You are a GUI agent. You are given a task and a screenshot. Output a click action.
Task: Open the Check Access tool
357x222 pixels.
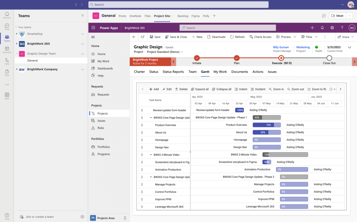click(x=260, y=37)
